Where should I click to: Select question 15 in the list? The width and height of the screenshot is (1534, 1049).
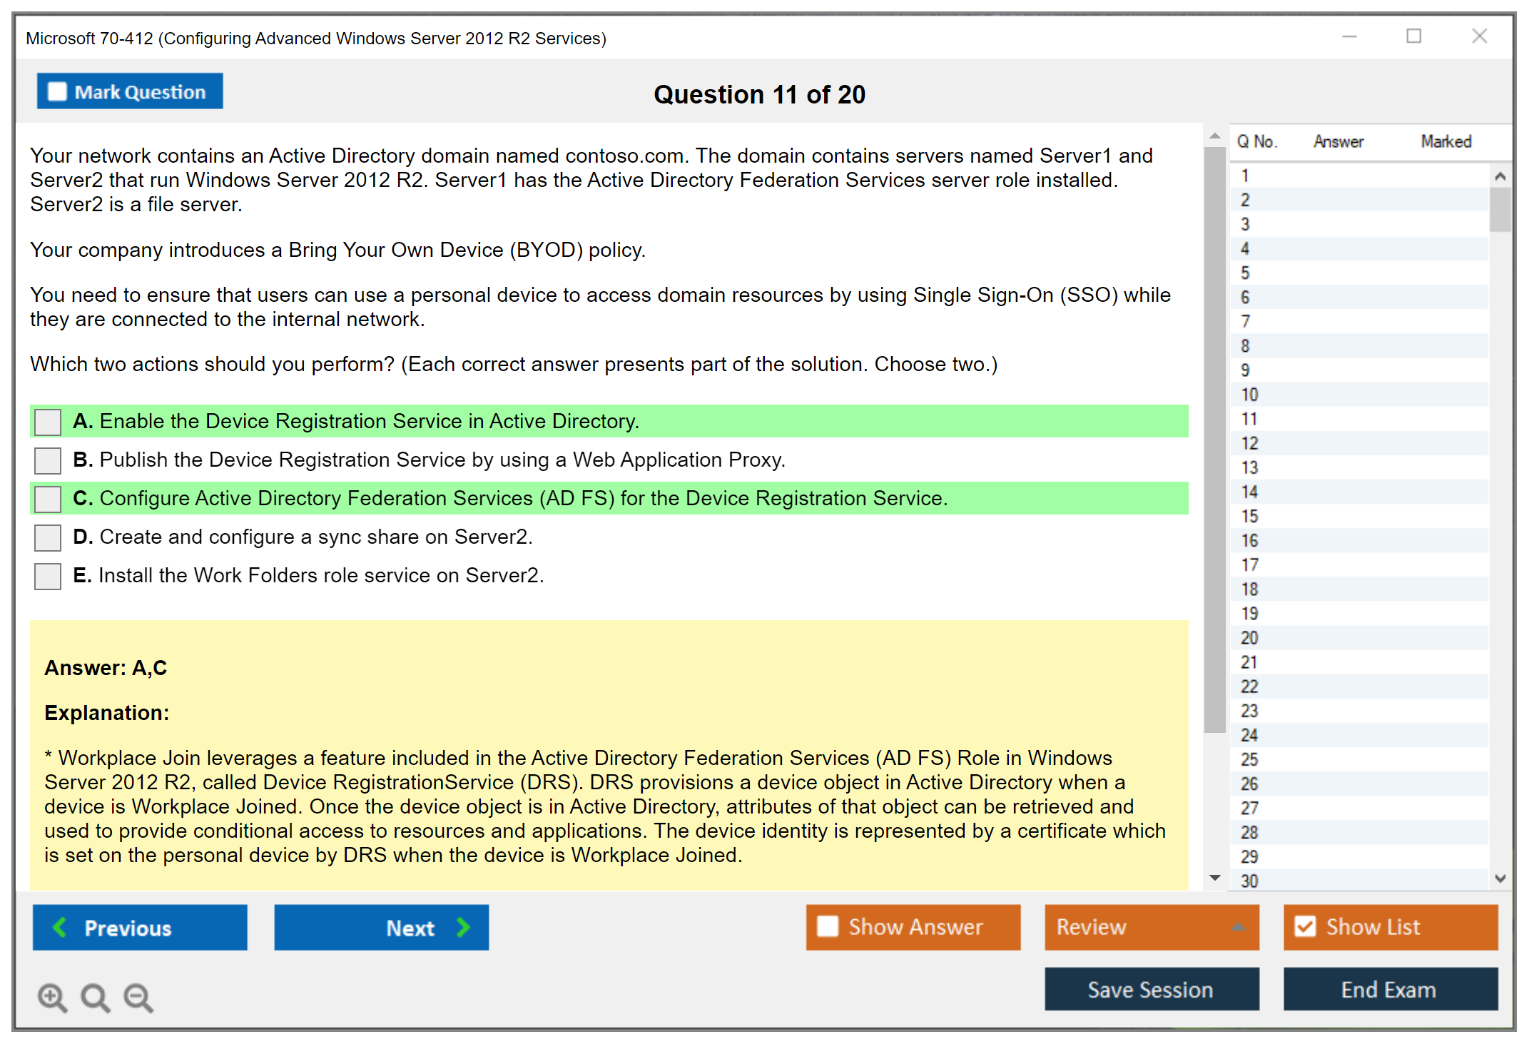click(x=1250, y=516)
